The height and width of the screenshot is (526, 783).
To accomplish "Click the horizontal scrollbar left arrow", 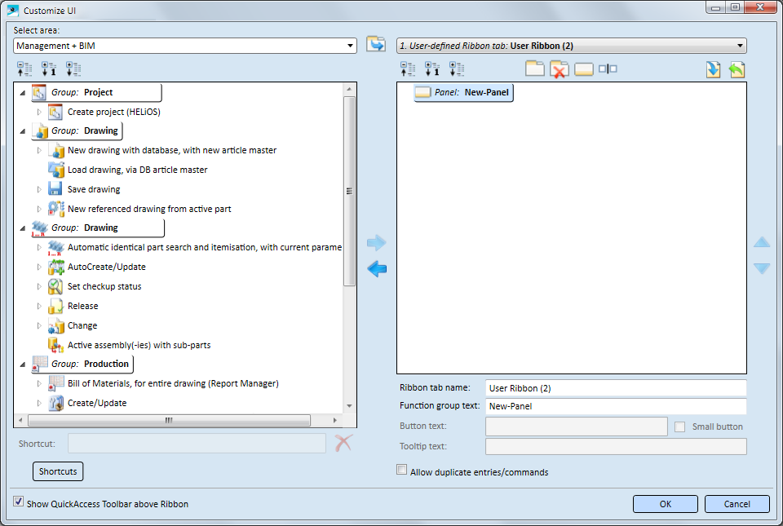I will coord(20,420).
